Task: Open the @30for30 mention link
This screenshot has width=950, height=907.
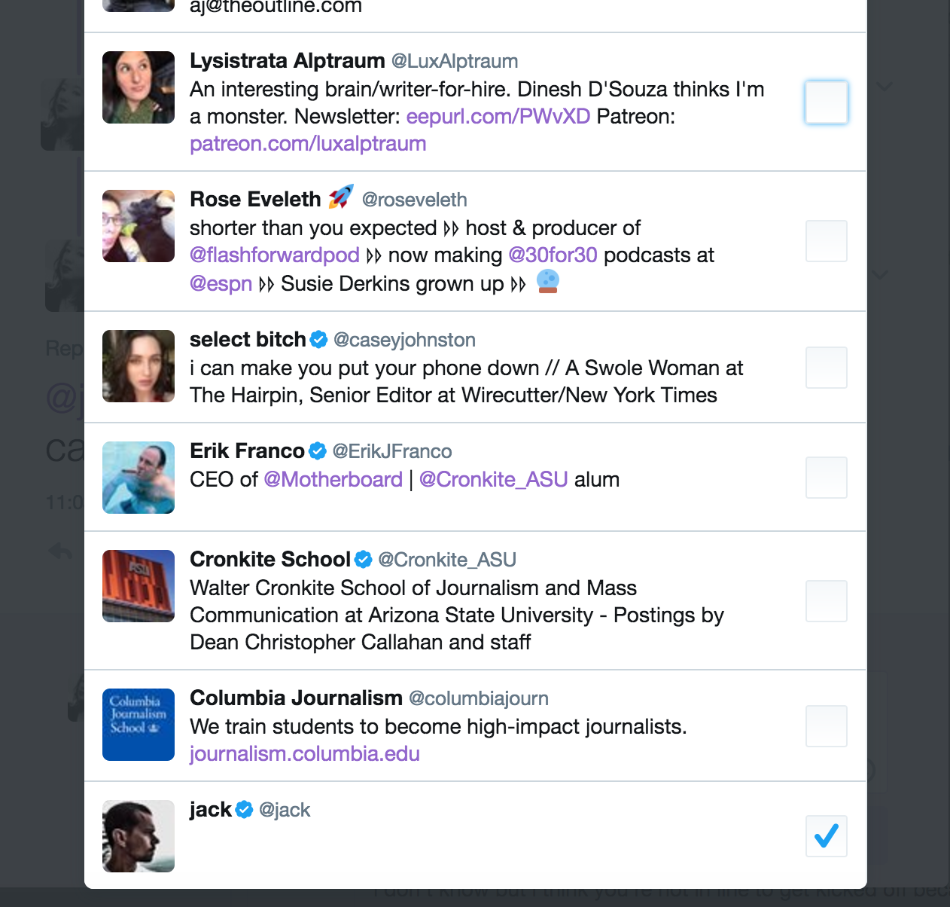Action: (x=553, y=255)
